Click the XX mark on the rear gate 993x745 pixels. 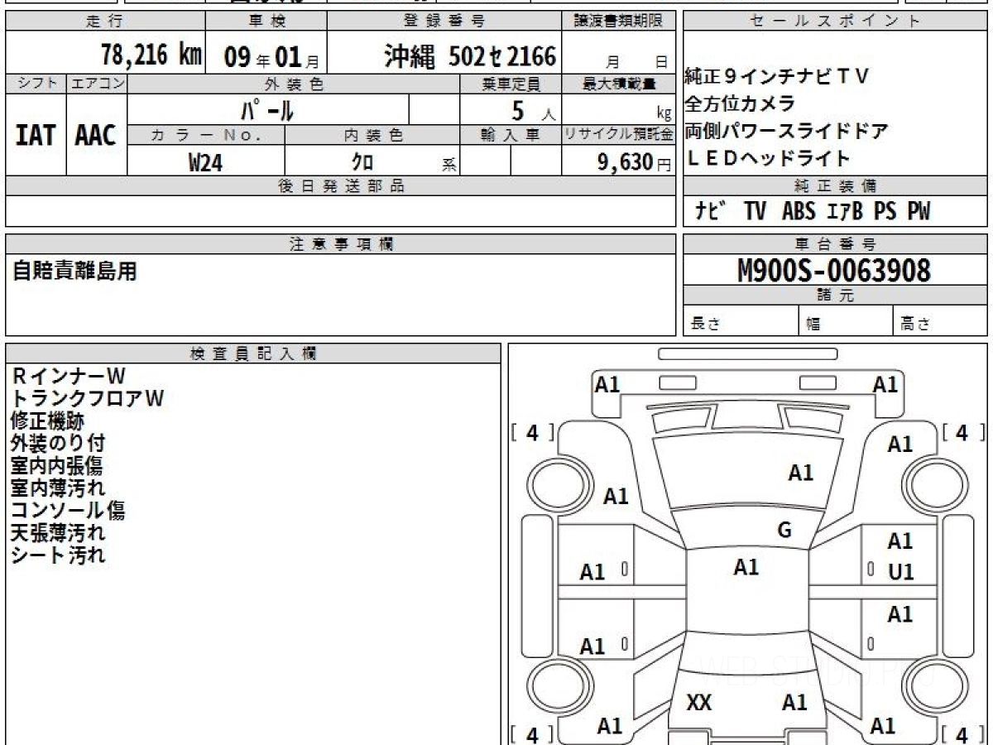[x=699, y=703]
